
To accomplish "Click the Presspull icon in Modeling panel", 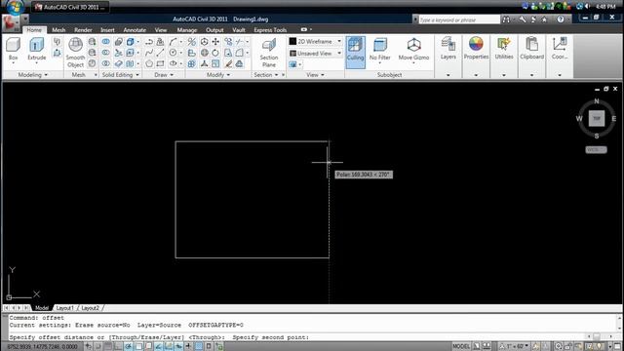I will pos(58,53).
